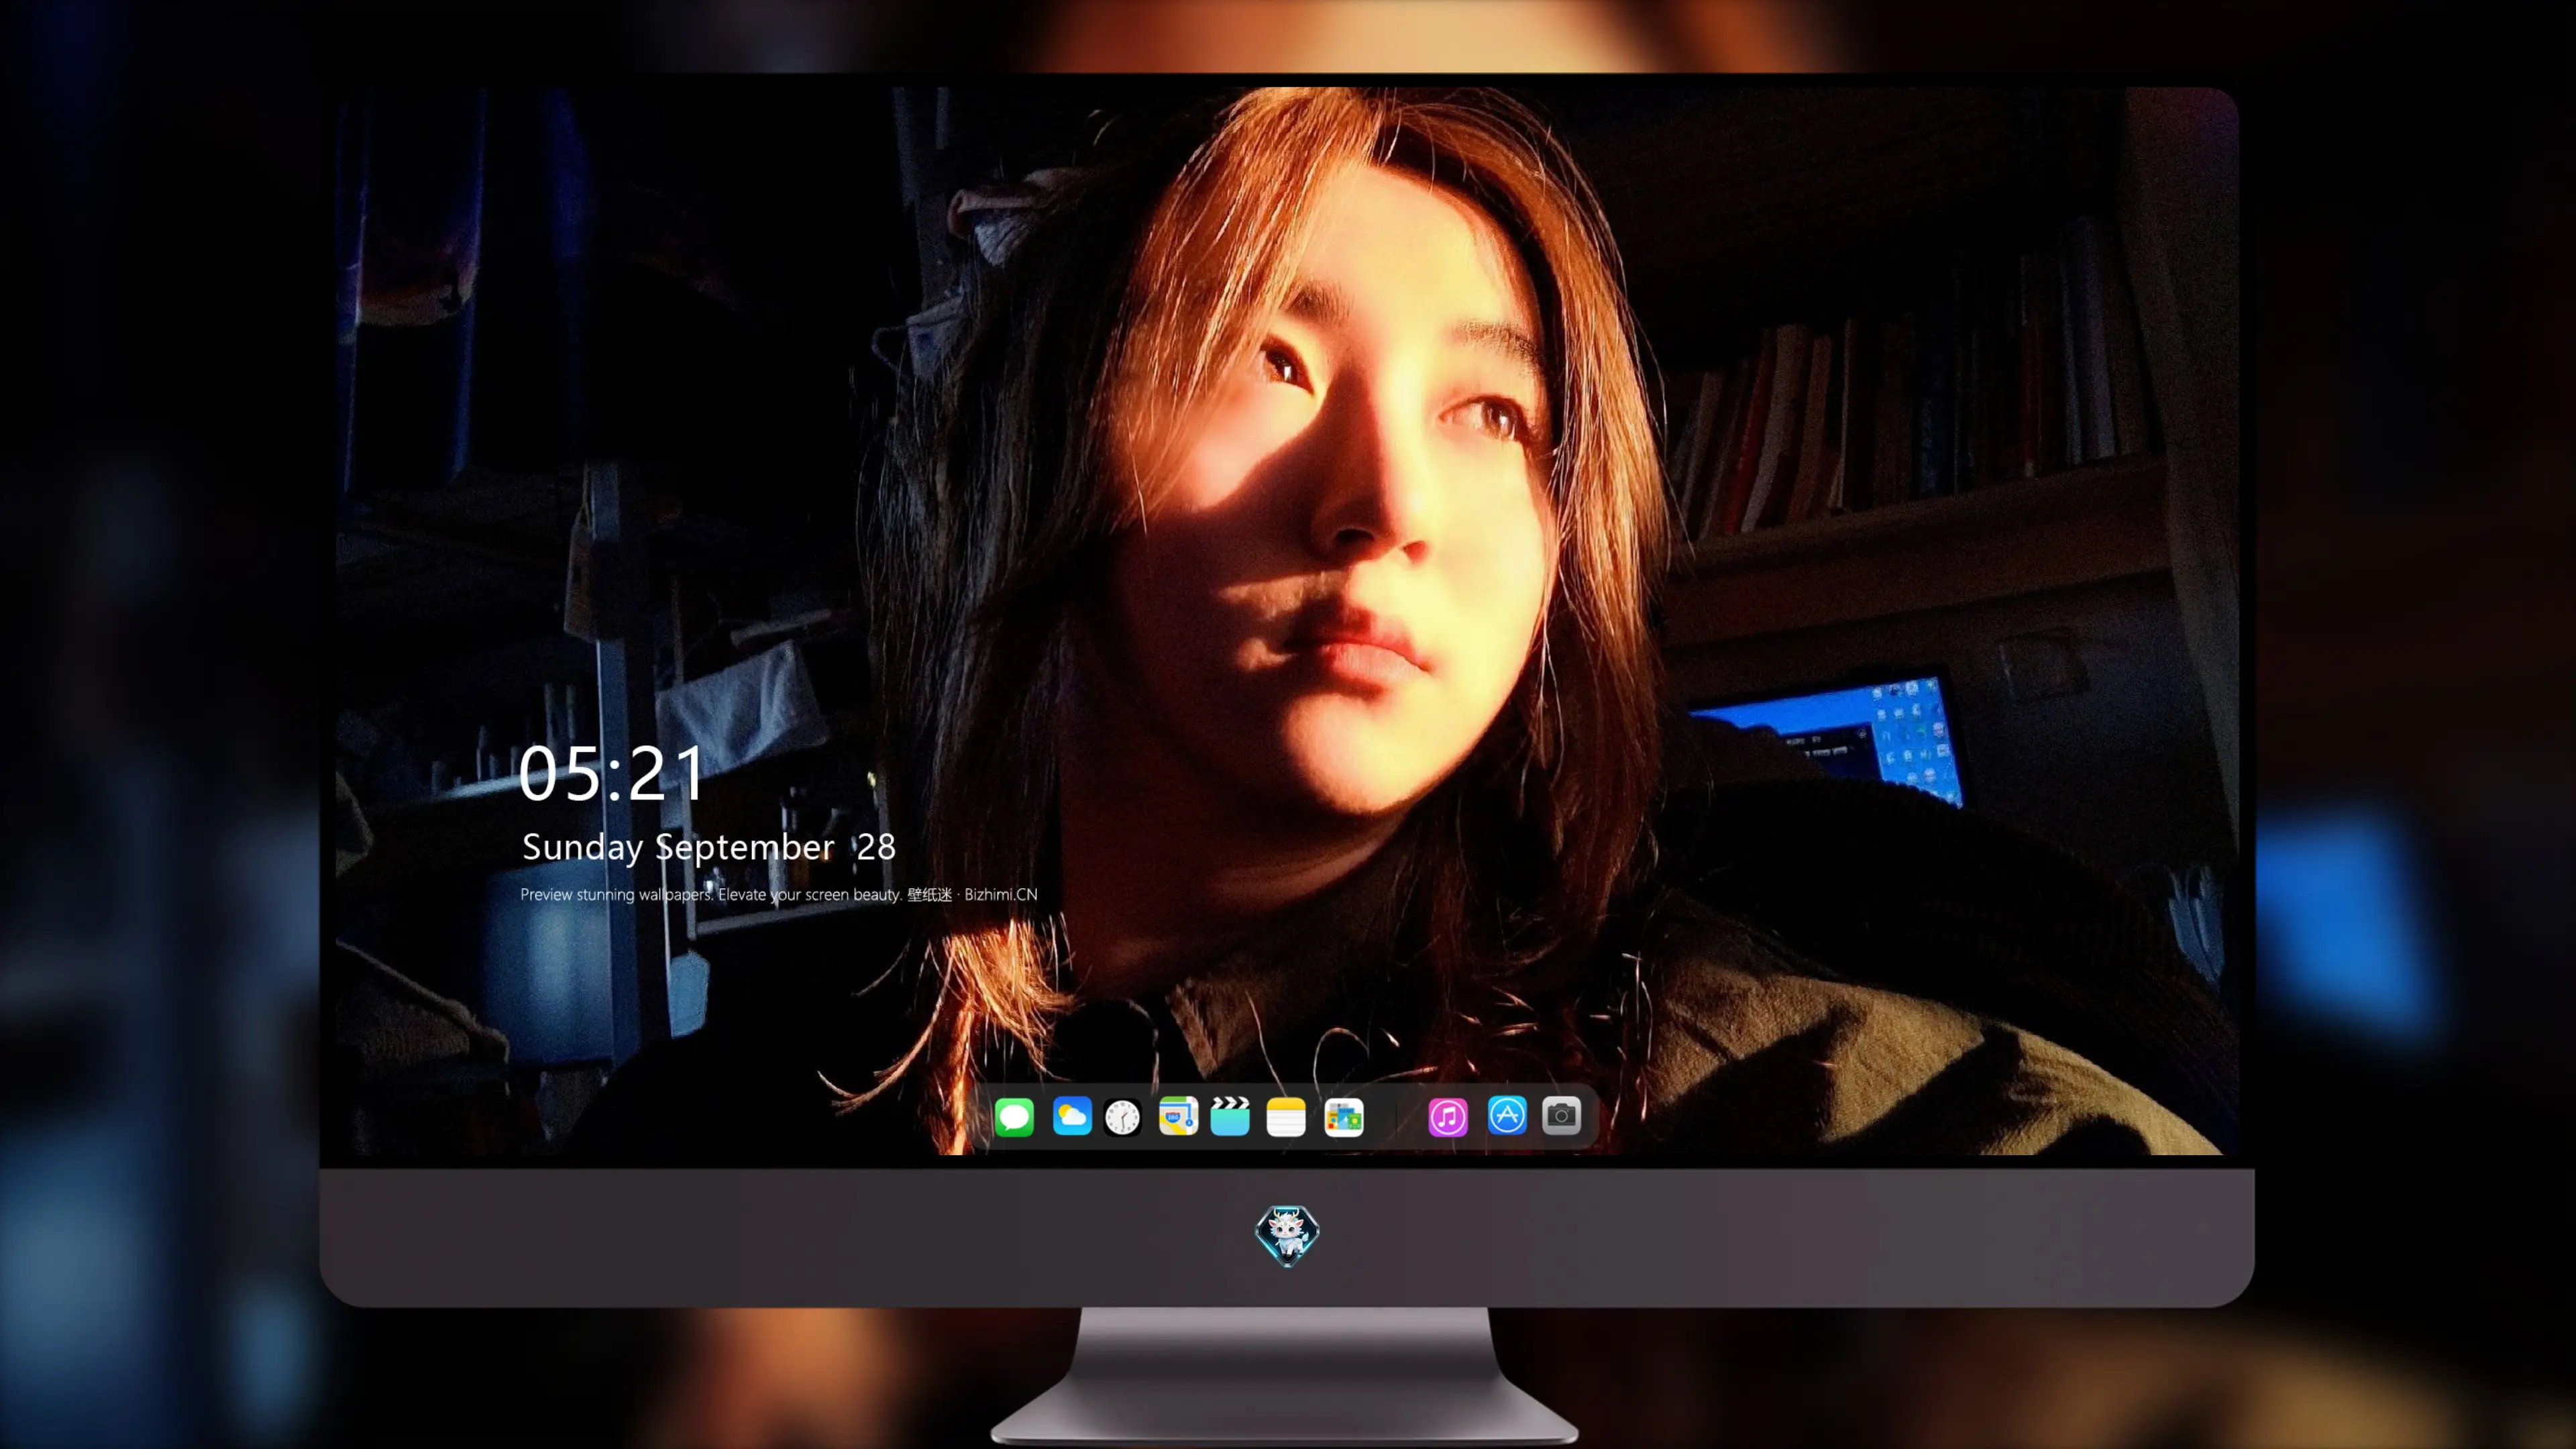Screen dimensions: 2576x1449
Task: Open the Maps app in the dock
Action: tap(1178, 1116)
